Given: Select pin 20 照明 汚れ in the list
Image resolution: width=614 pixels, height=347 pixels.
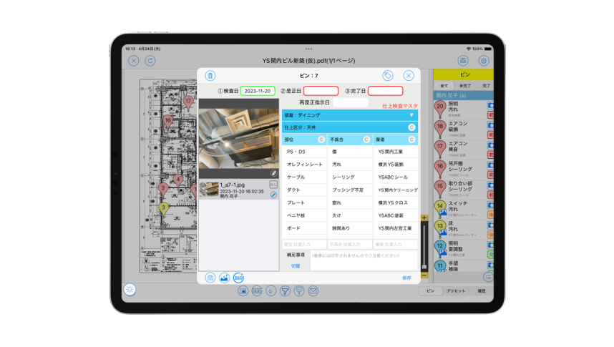Looking at the screenshot, I should [463, 109].
